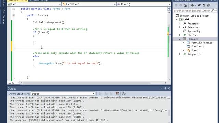The height and width of the screenshot is (123, 219).
Task: Collapse the Lab1 project node
Action: tap(176, 20)
